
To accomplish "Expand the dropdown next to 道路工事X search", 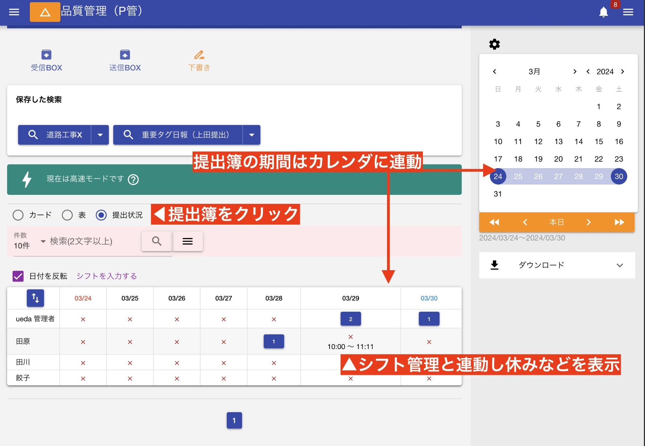I will point(101,135).
